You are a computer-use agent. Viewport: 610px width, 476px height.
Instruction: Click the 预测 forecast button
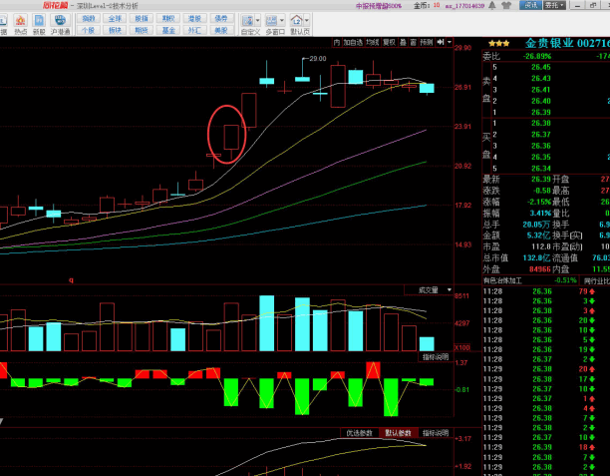427,42
